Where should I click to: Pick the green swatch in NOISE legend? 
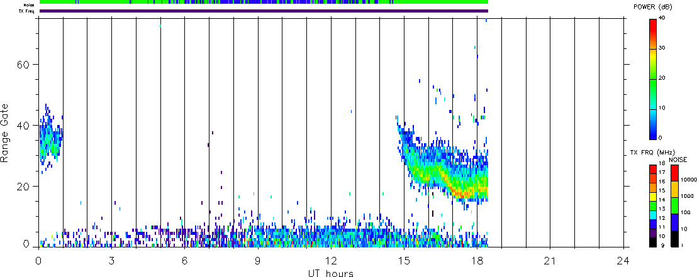[x=675, y=205]
